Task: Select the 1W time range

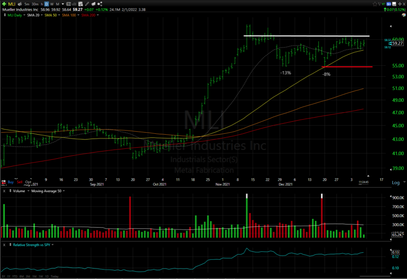Action: pos(41,276)
